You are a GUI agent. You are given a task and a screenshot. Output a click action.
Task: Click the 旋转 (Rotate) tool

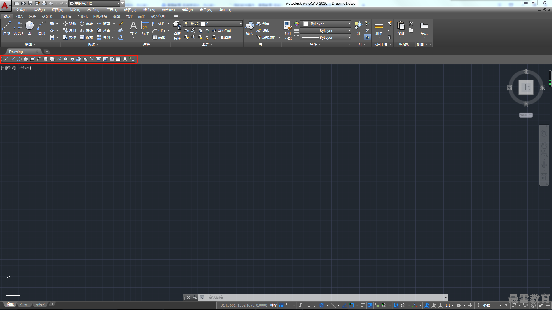[86, 24]
